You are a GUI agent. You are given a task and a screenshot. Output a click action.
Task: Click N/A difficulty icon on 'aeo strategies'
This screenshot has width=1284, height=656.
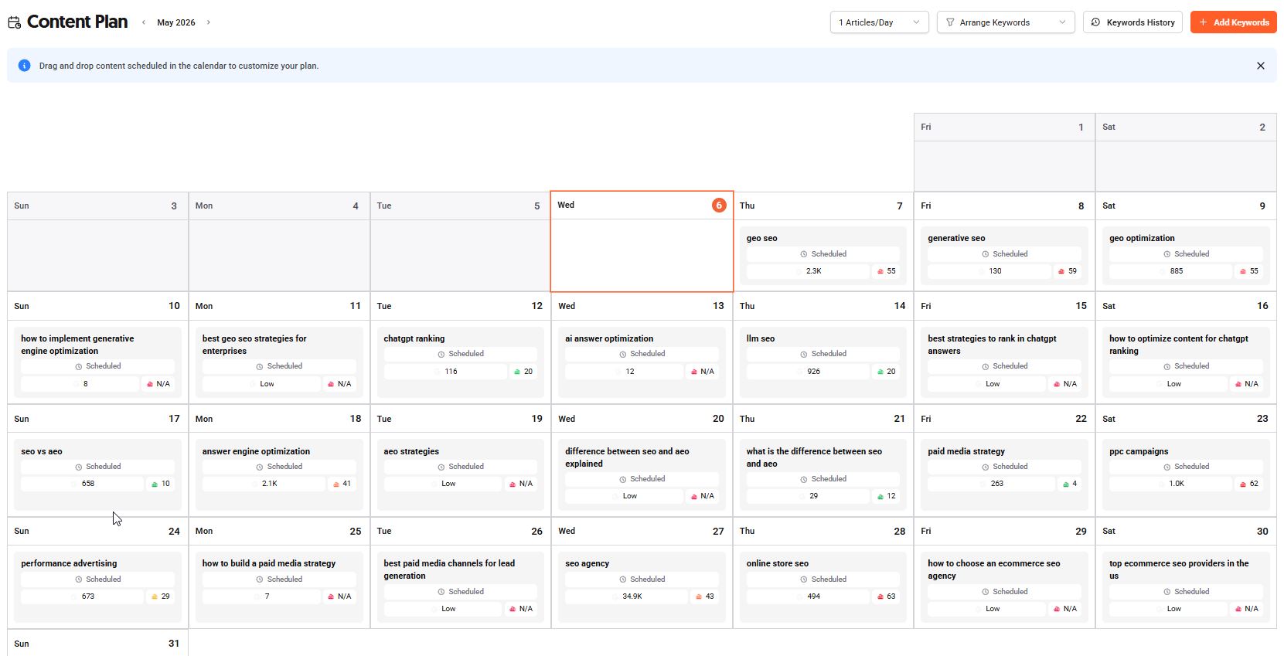click(x=513, y=484)
